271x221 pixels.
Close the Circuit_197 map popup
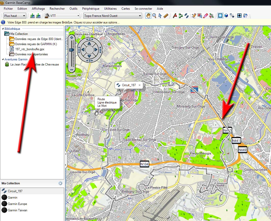point(140,85)
